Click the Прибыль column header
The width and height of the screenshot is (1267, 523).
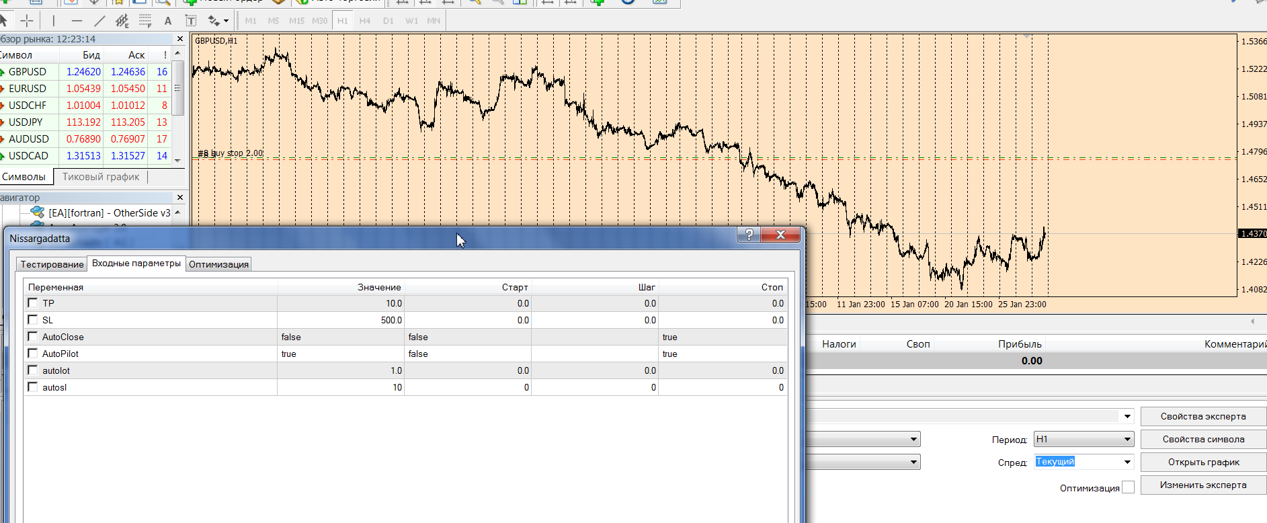1020,344
